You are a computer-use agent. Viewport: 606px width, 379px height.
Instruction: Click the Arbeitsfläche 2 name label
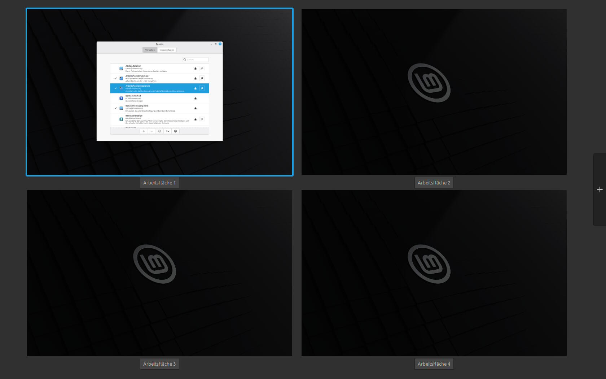(x=434, y=183)
